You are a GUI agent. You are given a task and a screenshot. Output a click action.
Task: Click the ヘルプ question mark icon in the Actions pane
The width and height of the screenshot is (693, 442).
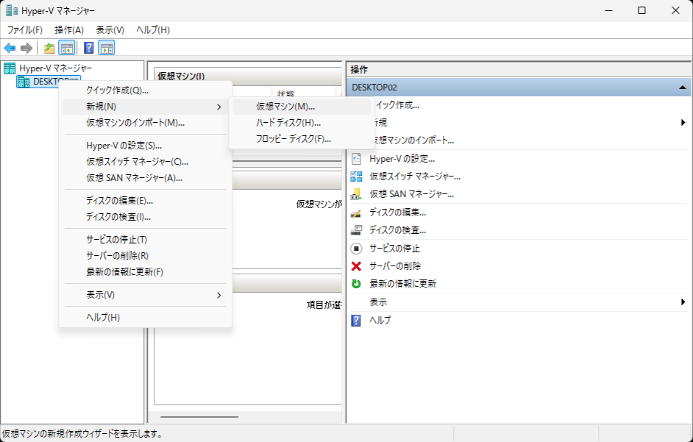point(356,320)
